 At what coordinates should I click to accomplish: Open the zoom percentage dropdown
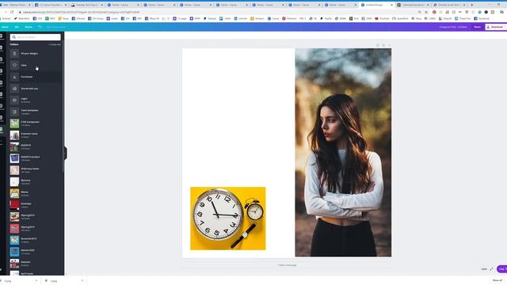484,269
